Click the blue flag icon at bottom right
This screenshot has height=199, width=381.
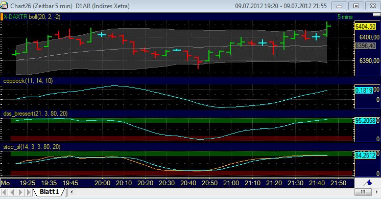coord(368,183)
